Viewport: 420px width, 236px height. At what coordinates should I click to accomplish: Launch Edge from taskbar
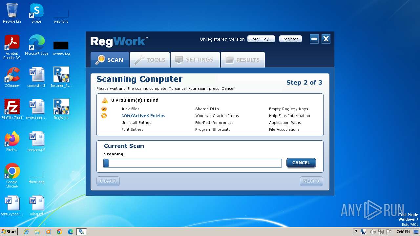click(x=71, y=232)
